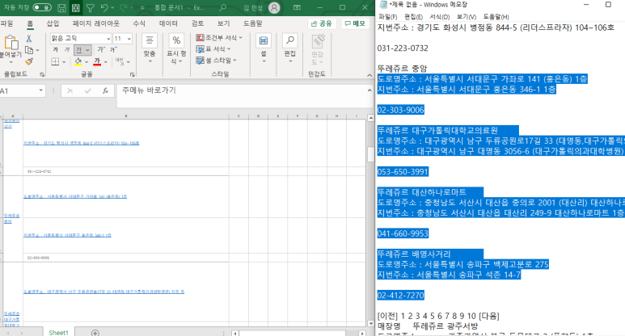
Task: Click the ribbon display options icon
Action: 297,7
